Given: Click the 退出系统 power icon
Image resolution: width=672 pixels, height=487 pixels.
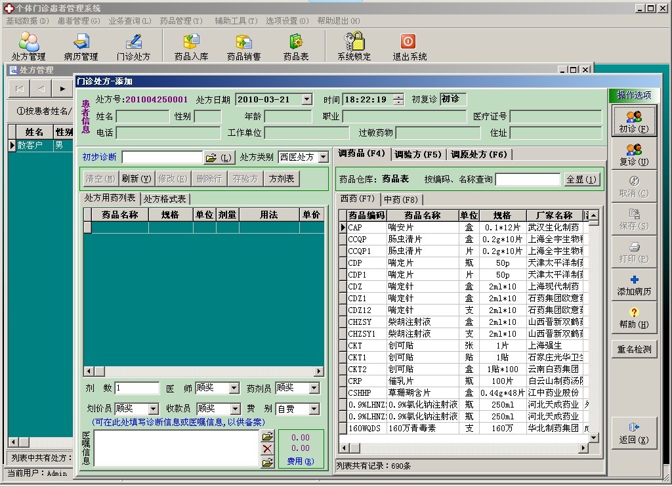Looking at the screenshot, I should (409, 46).
